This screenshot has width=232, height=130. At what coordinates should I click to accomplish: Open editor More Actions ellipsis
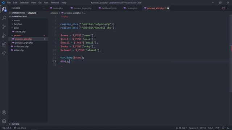(x=228, y=8)
